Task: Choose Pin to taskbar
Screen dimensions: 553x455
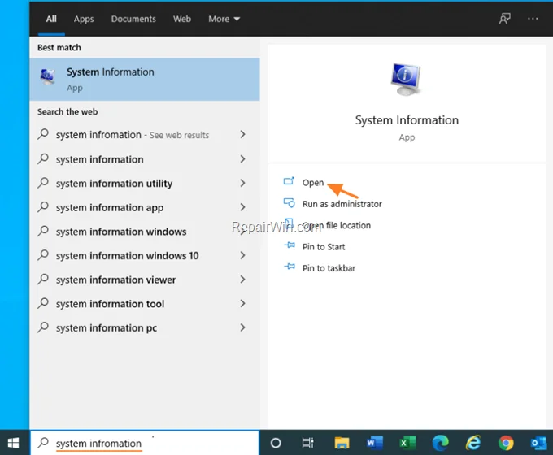Action: coord(329,268)
